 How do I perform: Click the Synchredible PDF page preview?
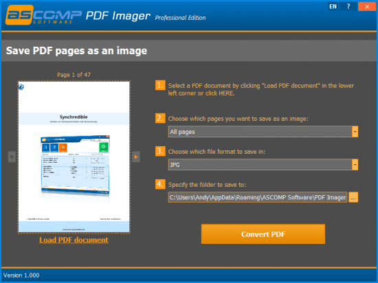pos(74,157)
